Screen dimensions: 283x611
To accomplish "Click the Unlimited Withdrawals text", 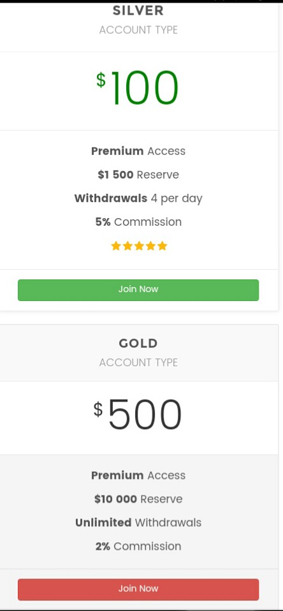I will coord(138,522).
